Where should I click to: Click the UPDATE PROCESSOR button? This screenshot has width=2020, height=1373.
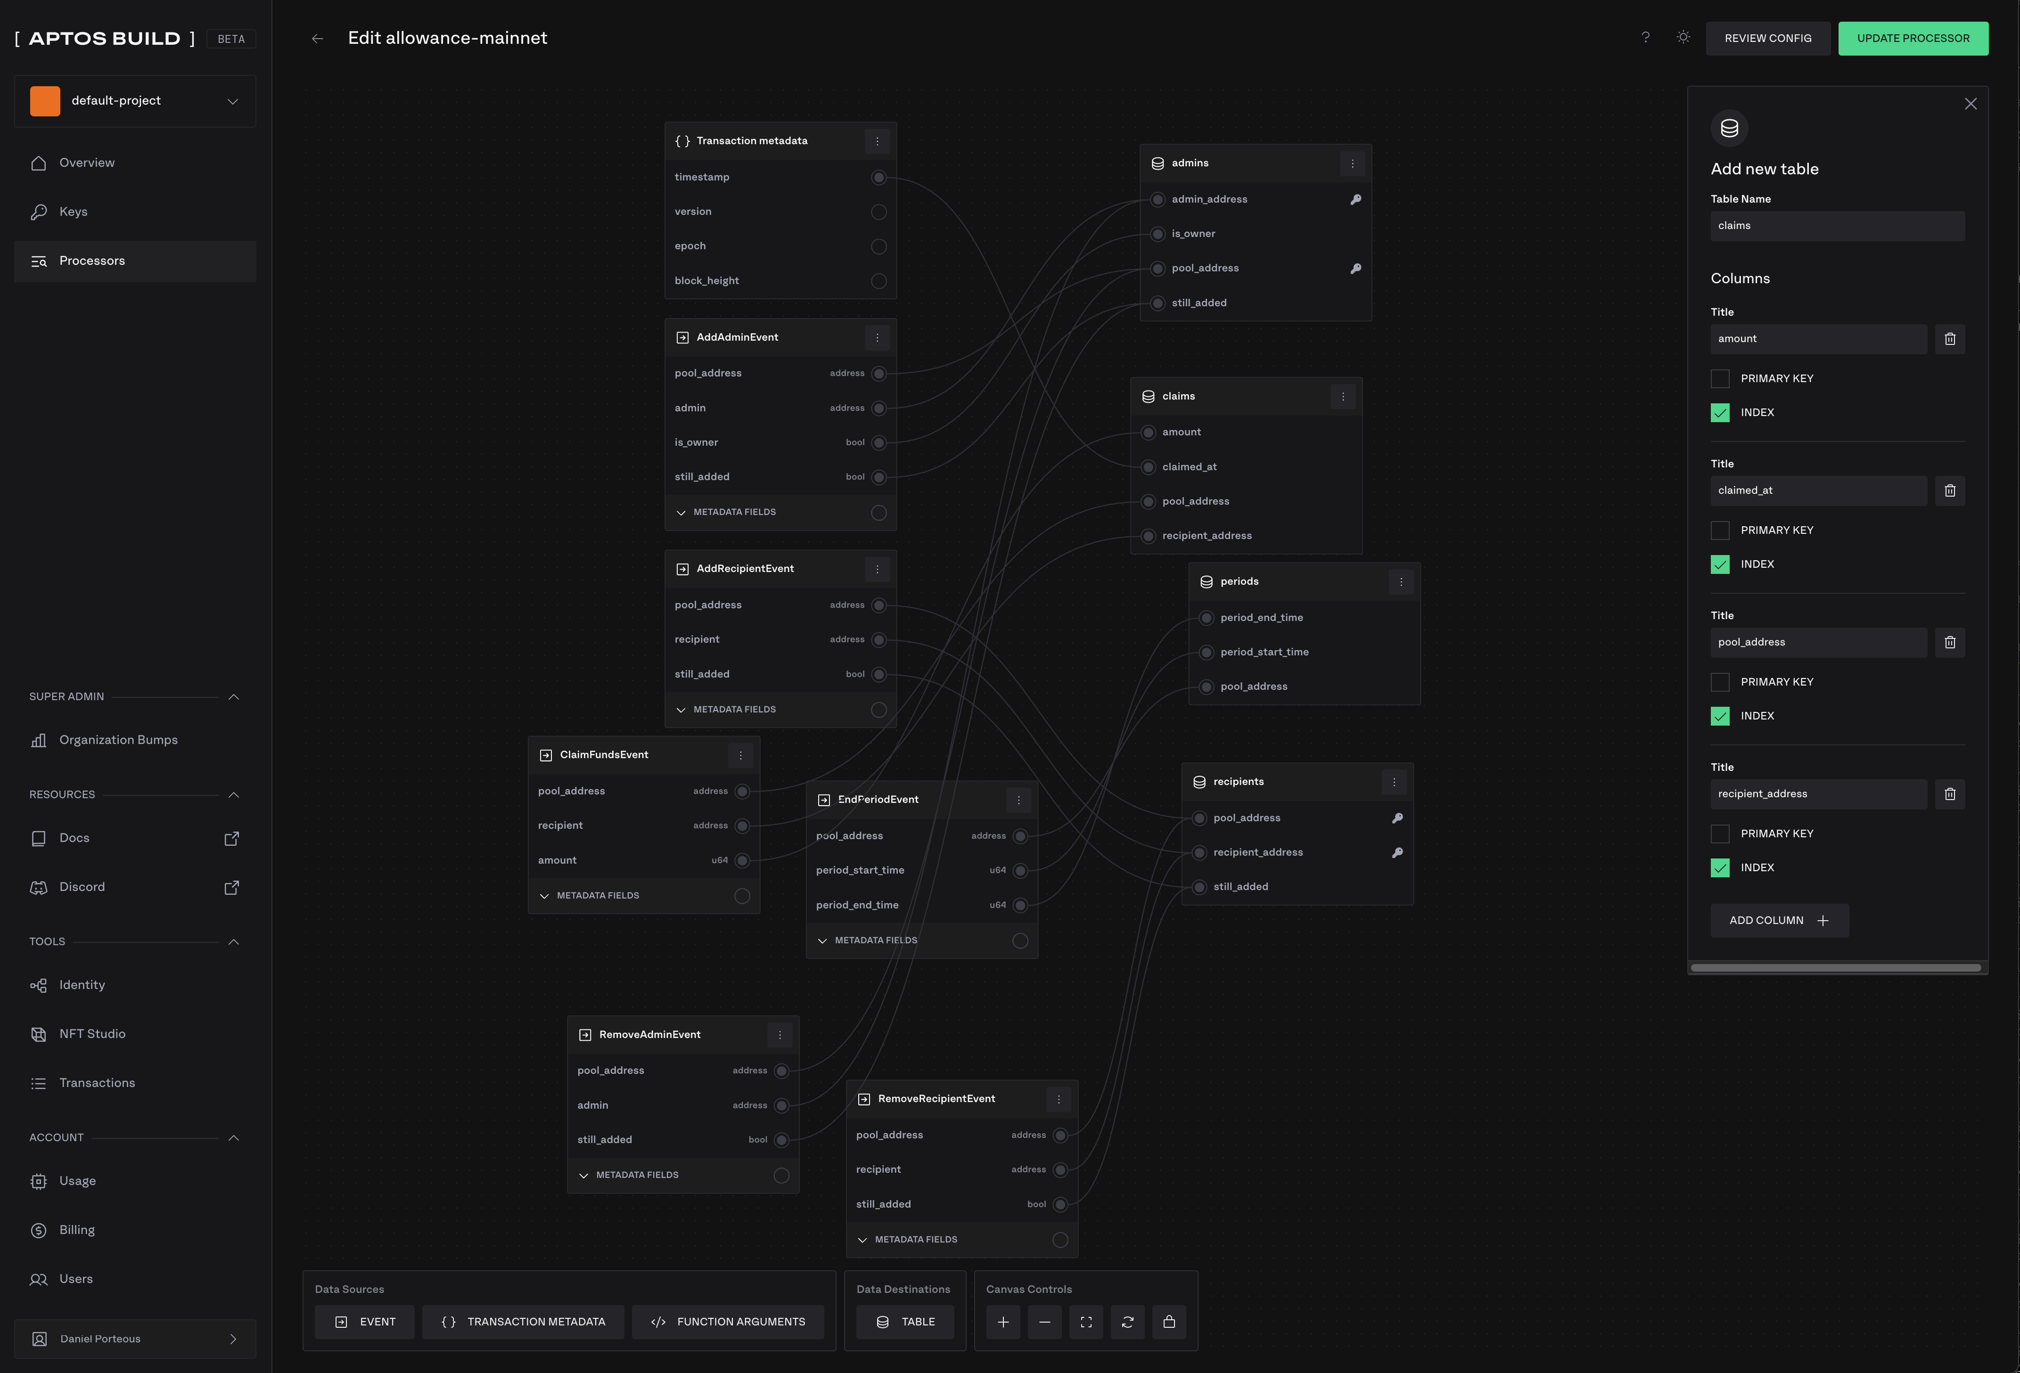click(x=1912, y=38)
